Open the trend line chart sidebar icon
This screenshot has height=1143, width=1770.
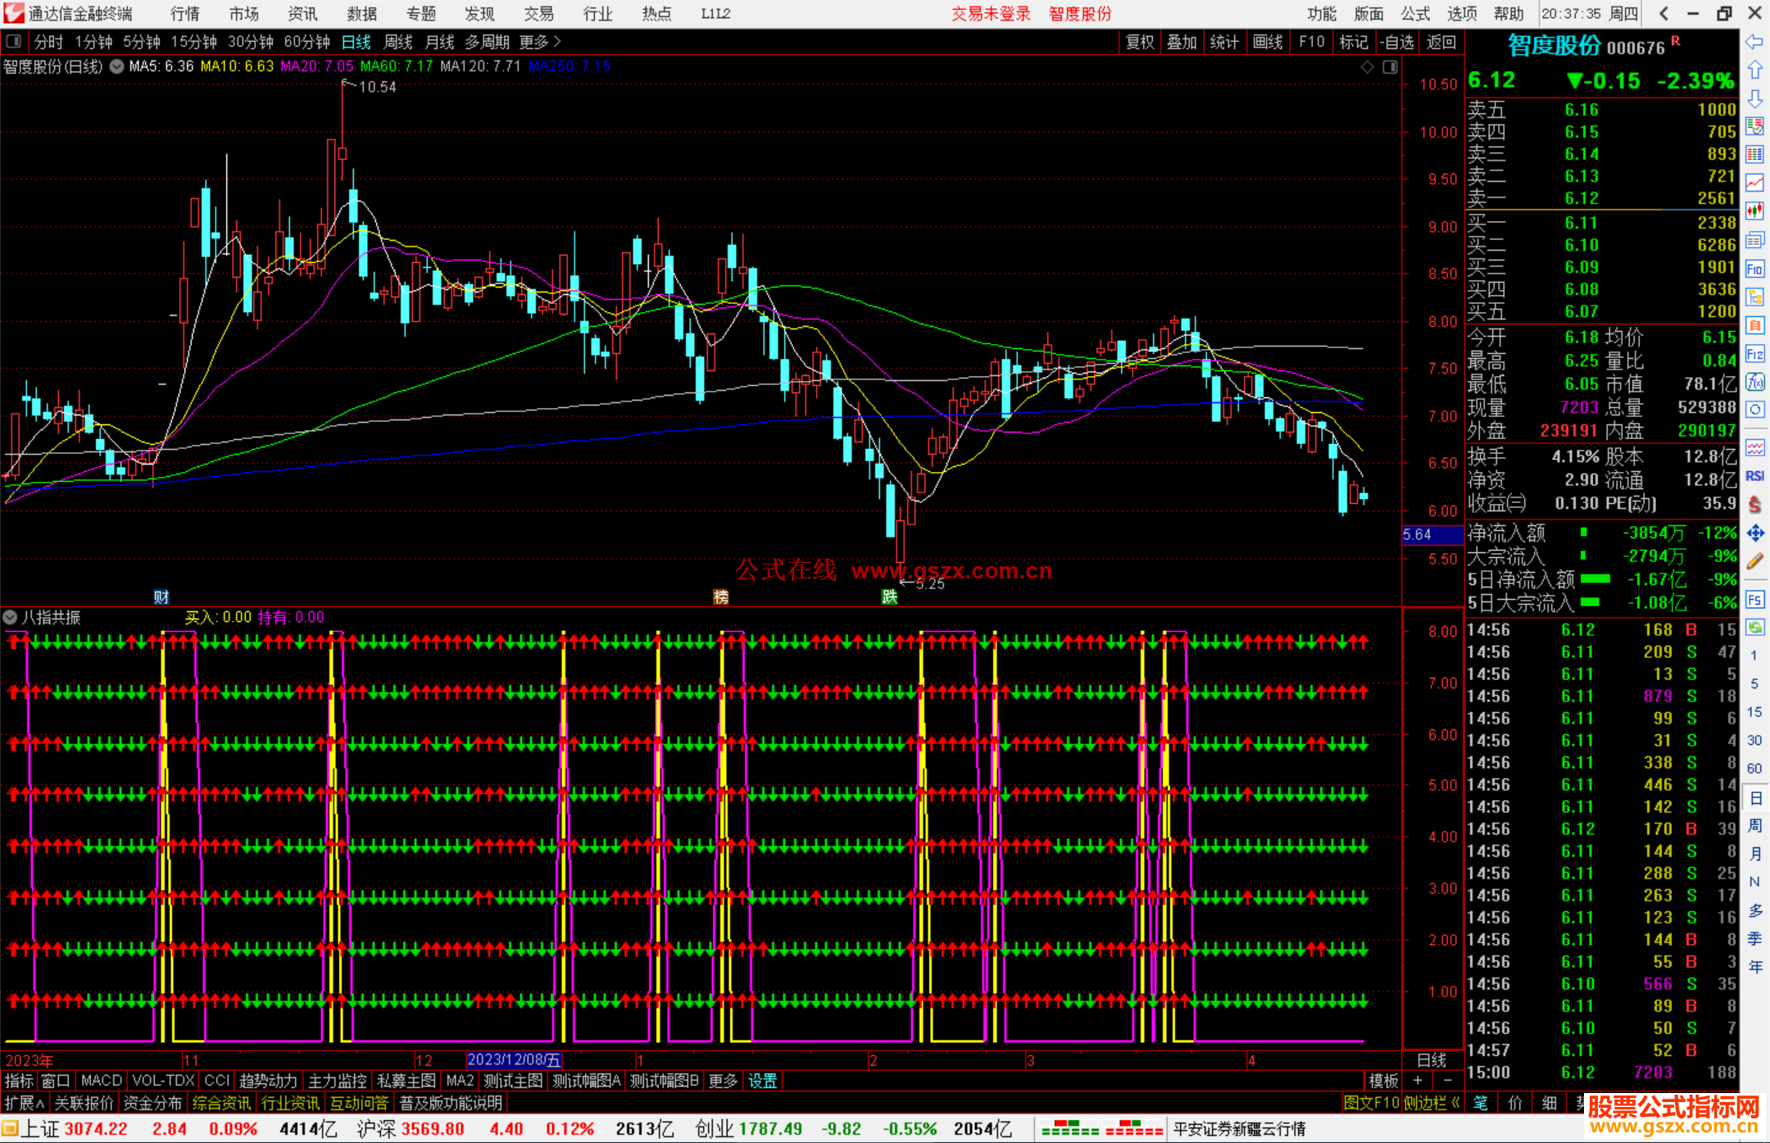point(1754,182)
